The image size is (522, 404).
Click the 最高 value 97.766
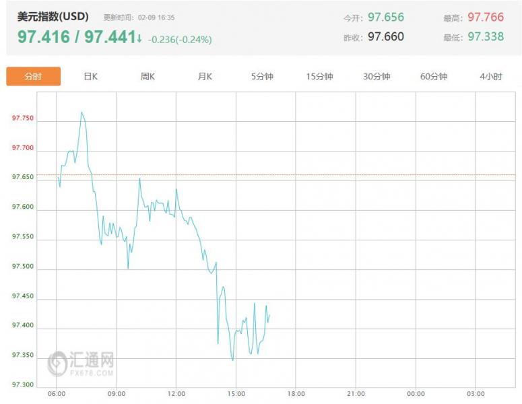click(486, 17)
